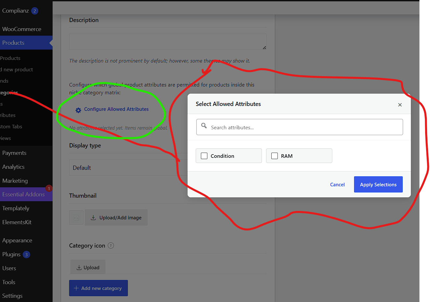Click the Display type heading
The width and height of the screenshot is (430, 302).
85,145
